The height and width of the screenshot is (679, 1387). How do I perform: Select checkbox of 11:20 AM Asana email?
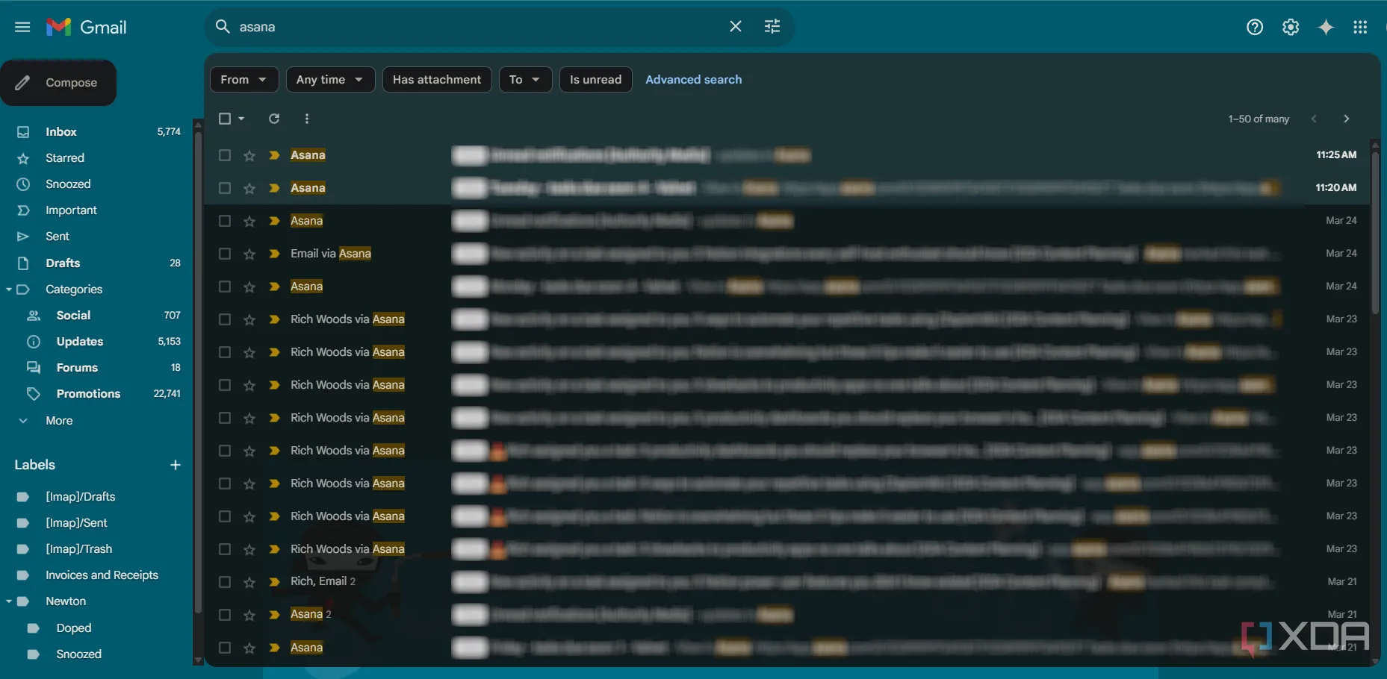pos(224,188)
